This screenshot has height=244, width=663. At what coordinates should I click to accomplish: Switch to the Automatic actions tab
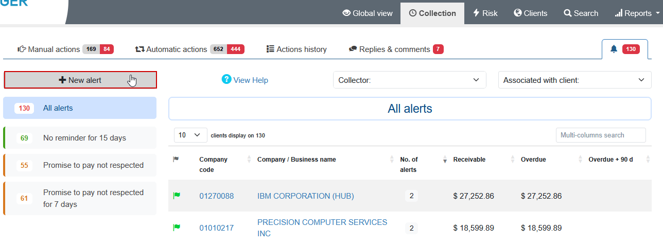[x=189, y=49]
